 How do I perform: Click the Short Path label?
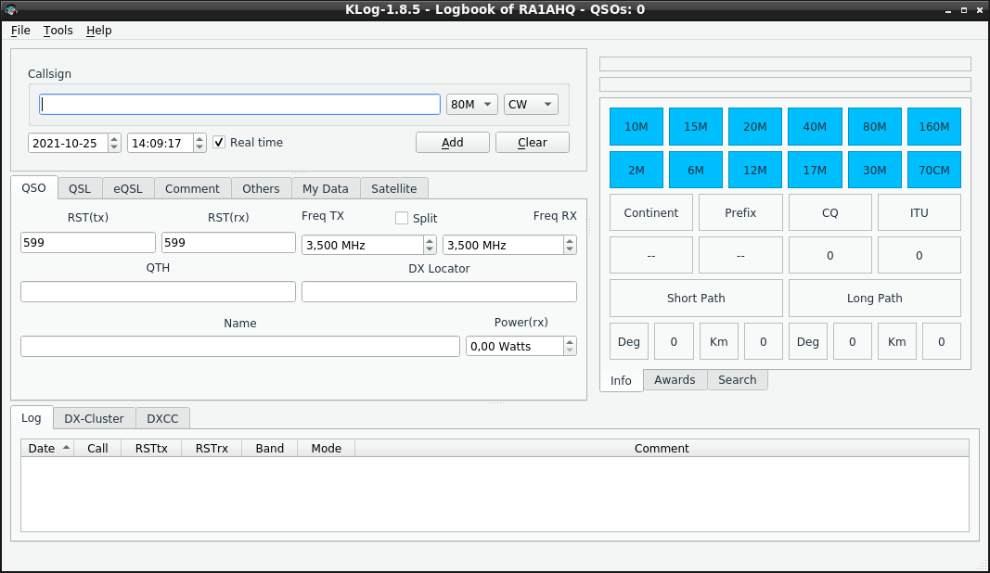click(x=696, y=298)
